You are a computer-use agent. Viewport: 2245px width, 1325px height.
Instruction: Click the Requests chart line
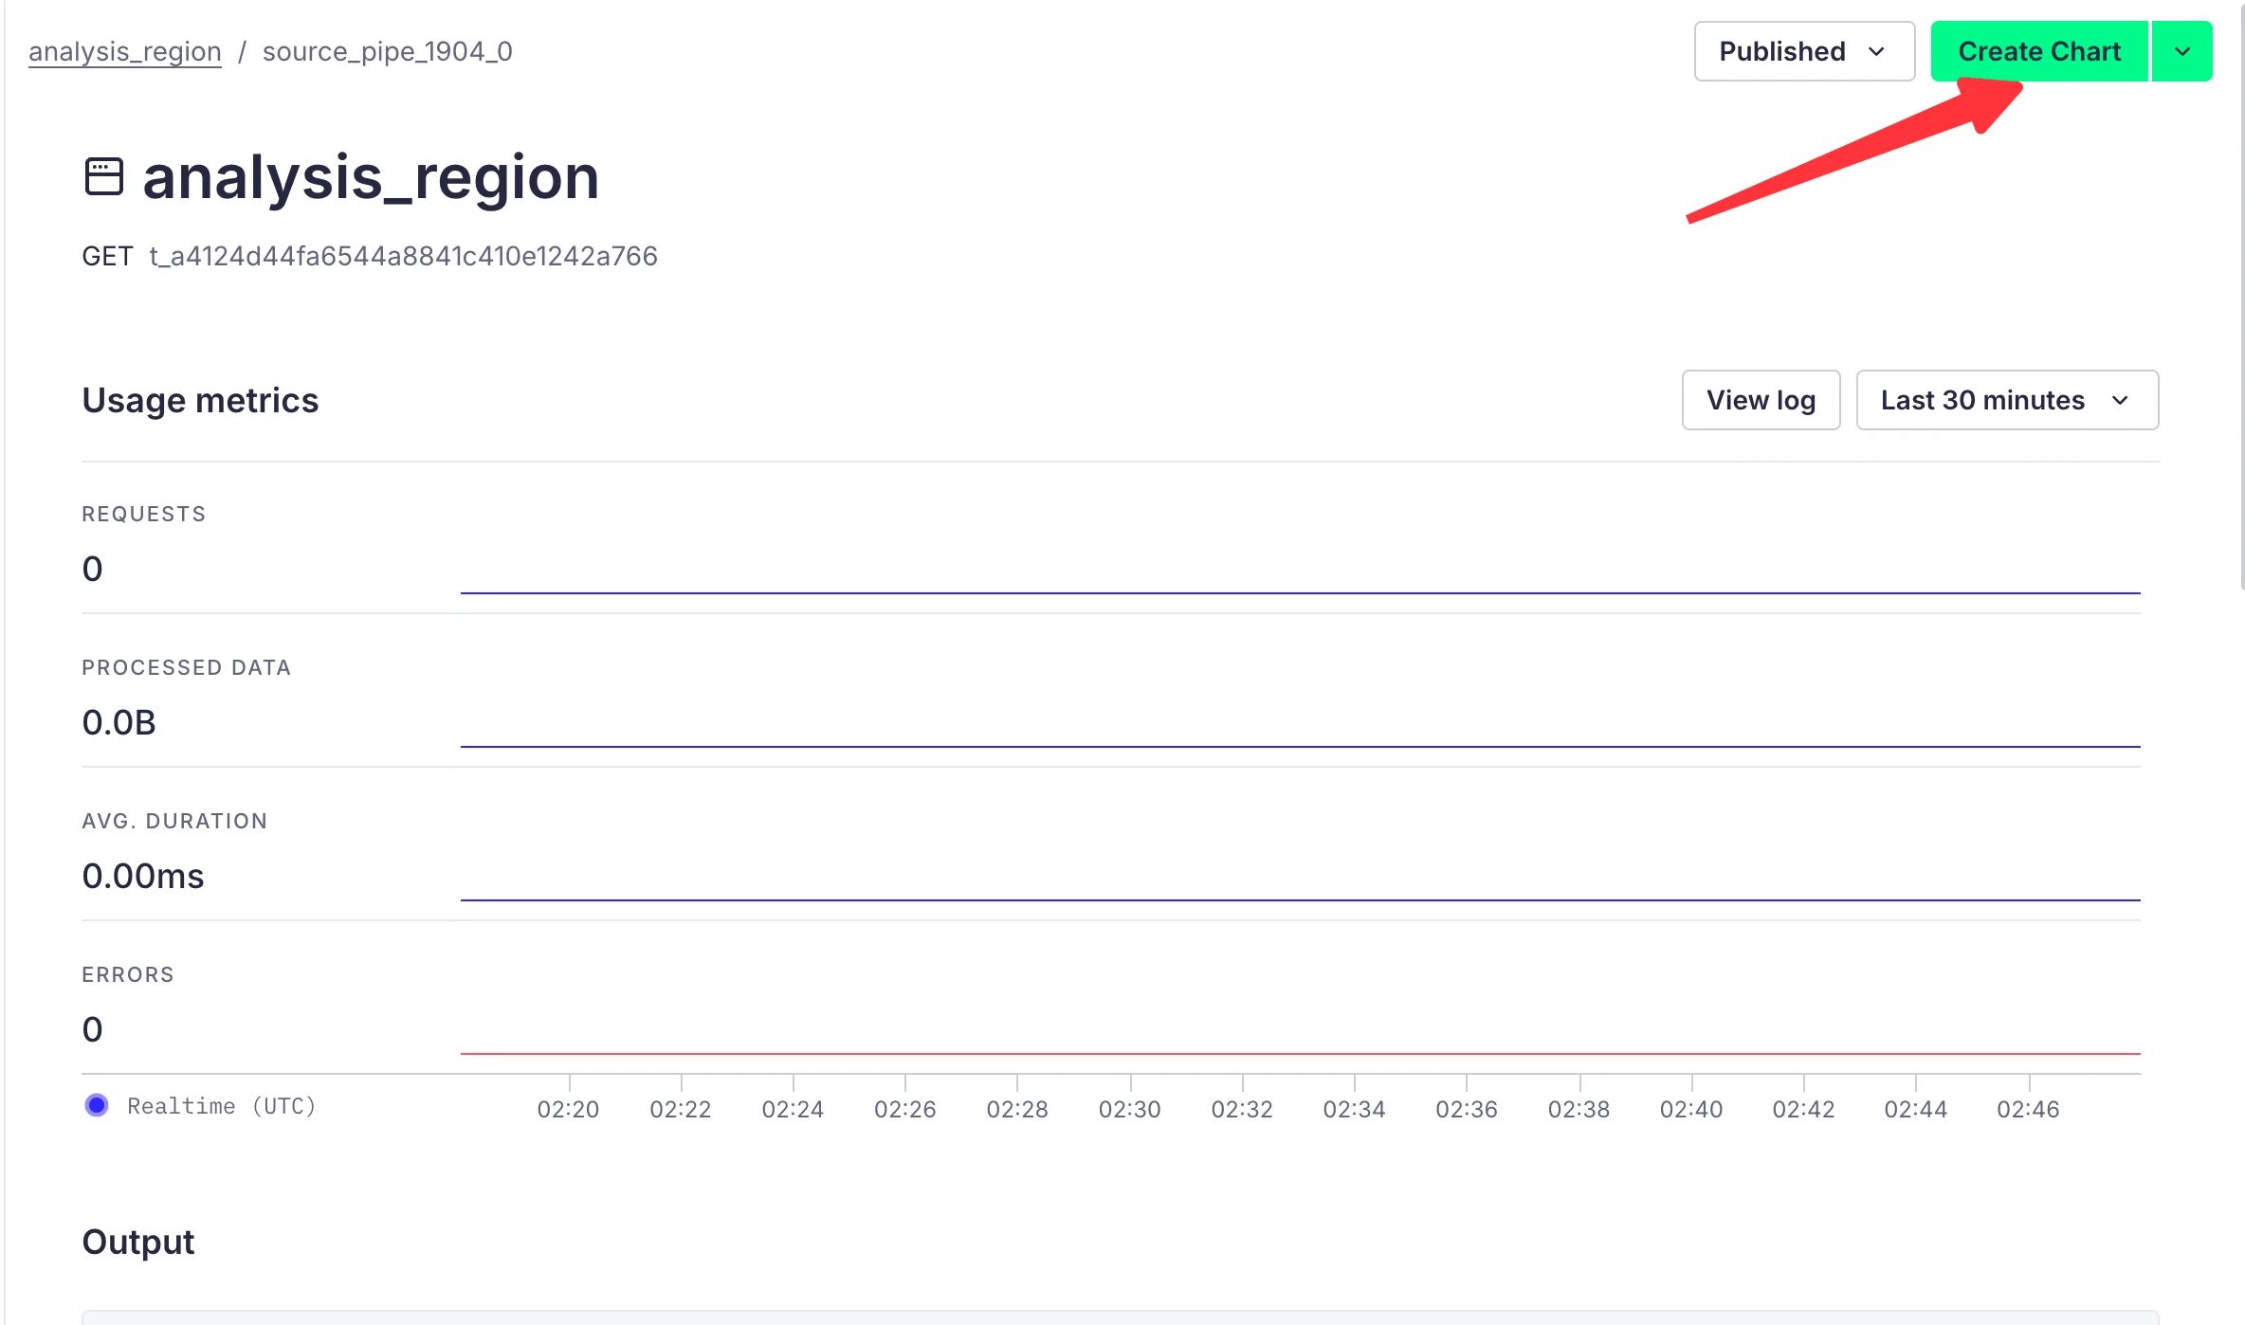(1299, 593)
